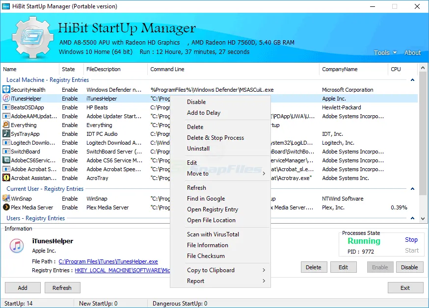Image resolution: width=429 pixels, height=308 pixels.
Task: Open the About link in header
Action: click(412, 53)
